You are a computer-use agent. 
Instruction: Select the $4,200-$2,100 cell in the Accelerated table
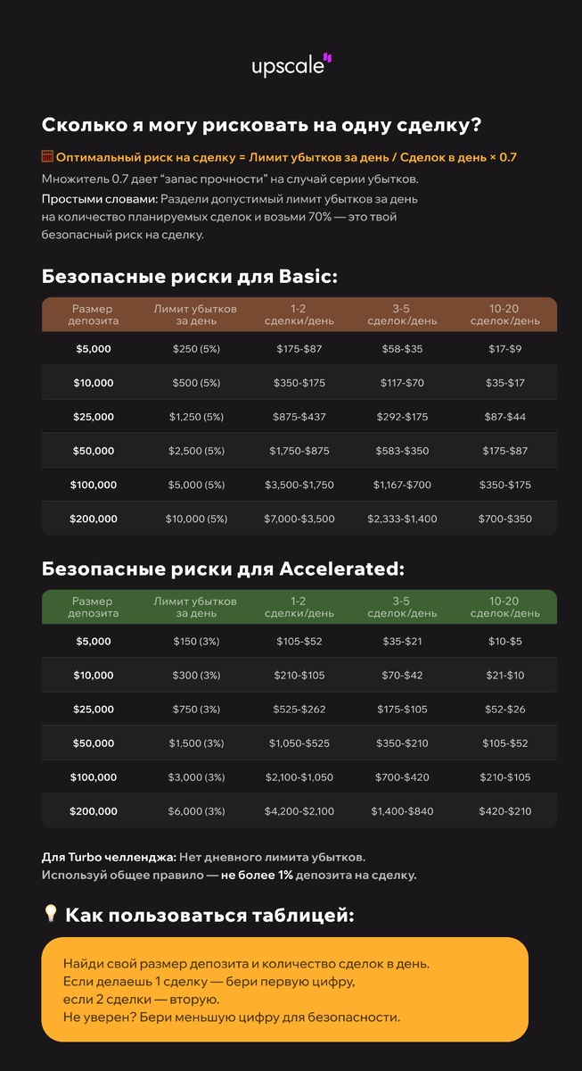(x=299, y=811)
